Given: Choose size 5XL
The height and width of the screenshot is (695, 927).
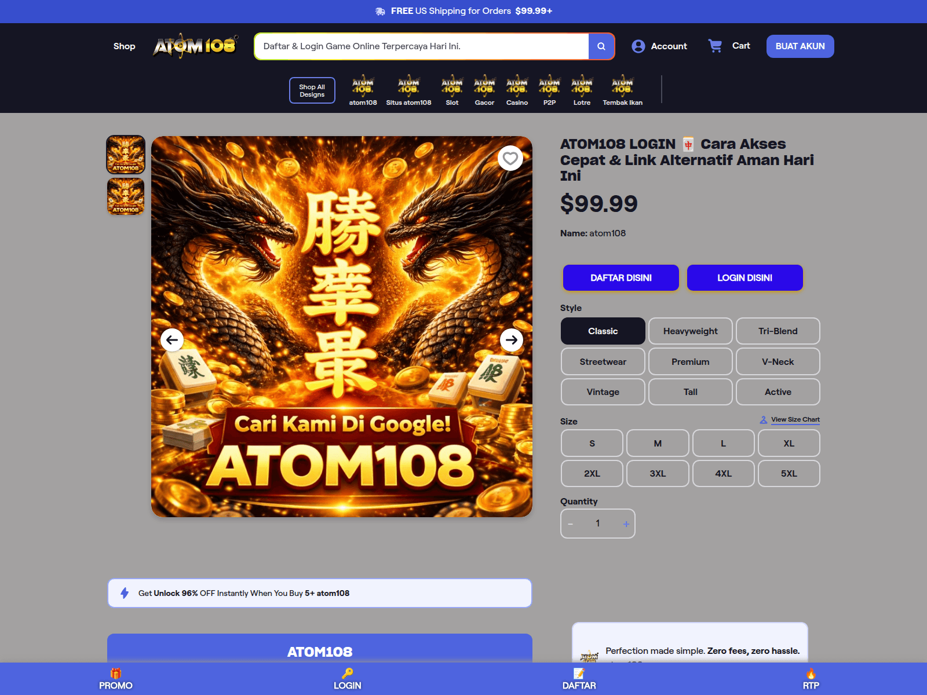Looking at the screenshot, I should pos(789,474).
